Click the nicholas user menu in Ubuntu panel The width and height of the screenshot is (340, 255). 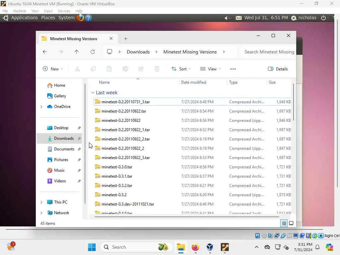303,18
